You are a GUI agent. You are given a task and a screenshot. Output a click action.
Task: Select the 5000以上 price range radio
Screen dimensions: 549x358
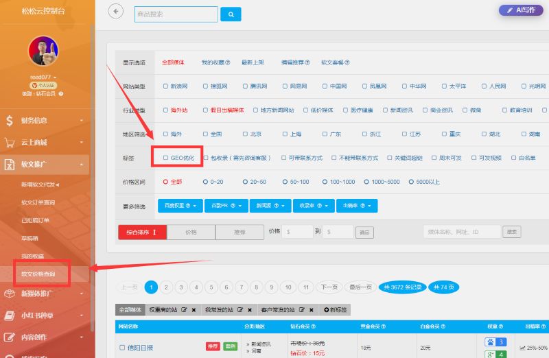coord(411,182)
